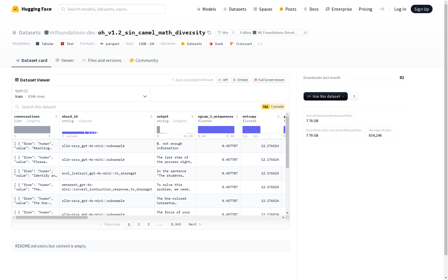Open the Spaces menu item
The height and width of the screenshot is (280, 448).
(x=263, y=9)
